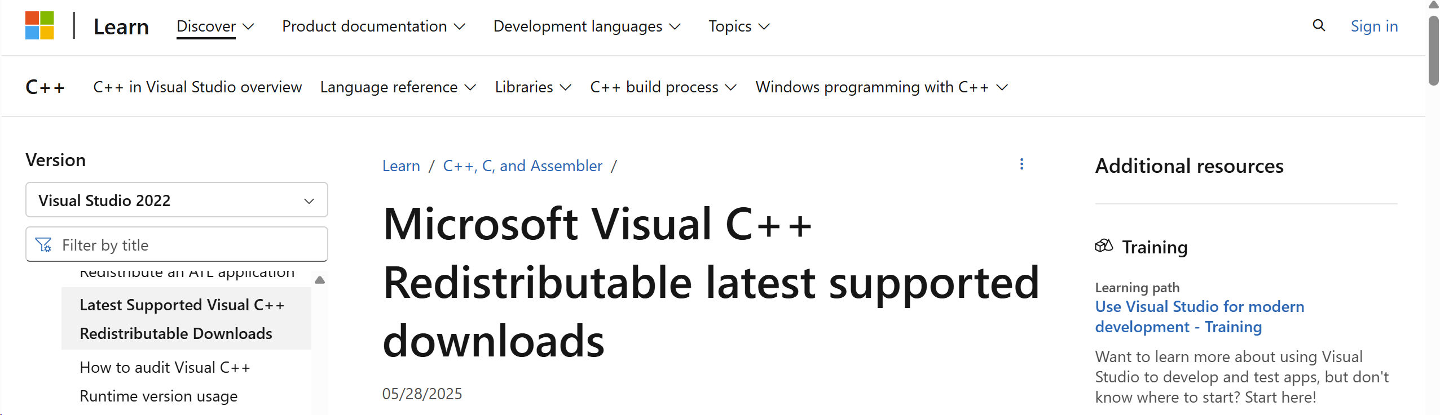Click the filter icon in the title filter
Screen dimensions: 1440x415
tap(43, 245)
